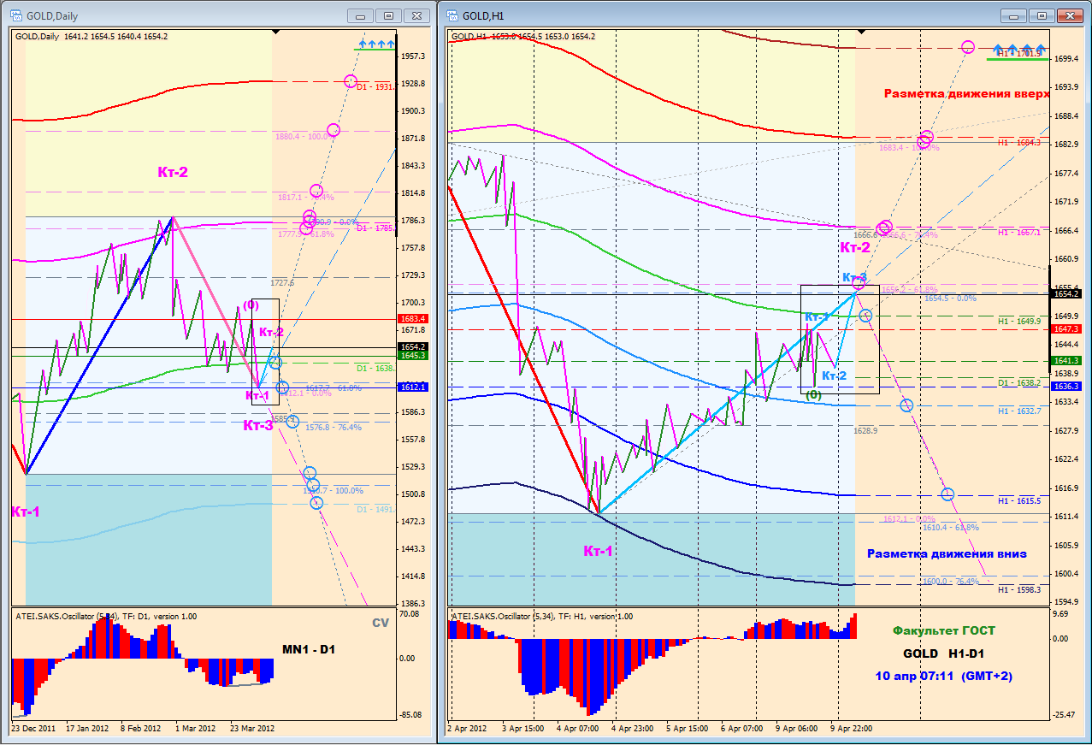The height and width of the screenshot is (745, 1092).
Task: Click the '1957.3' value on Daily price scale
Action: point(414,56)
